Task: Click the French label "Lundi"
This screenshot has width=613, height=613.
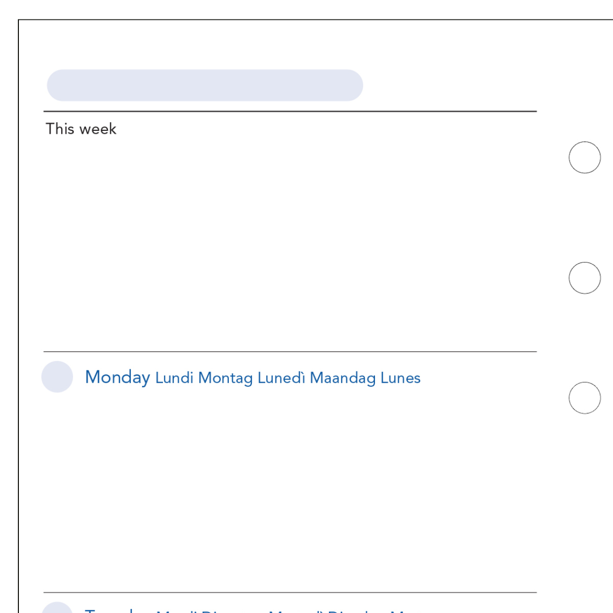Action: 174,378
